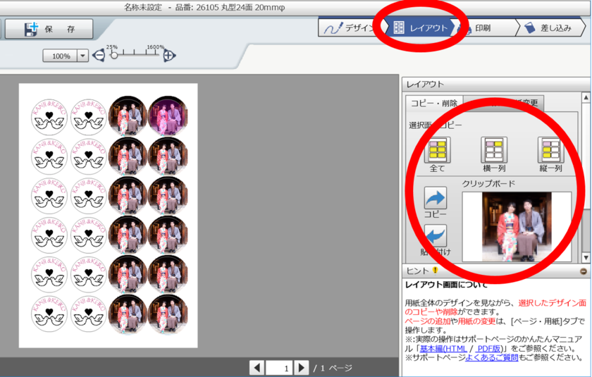Click the 縦一列 copy-to-column icon

(x=550, y=150)
